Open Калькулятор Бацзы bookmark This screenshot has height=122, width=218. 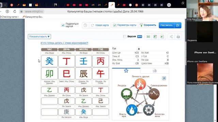coord(33,17)
